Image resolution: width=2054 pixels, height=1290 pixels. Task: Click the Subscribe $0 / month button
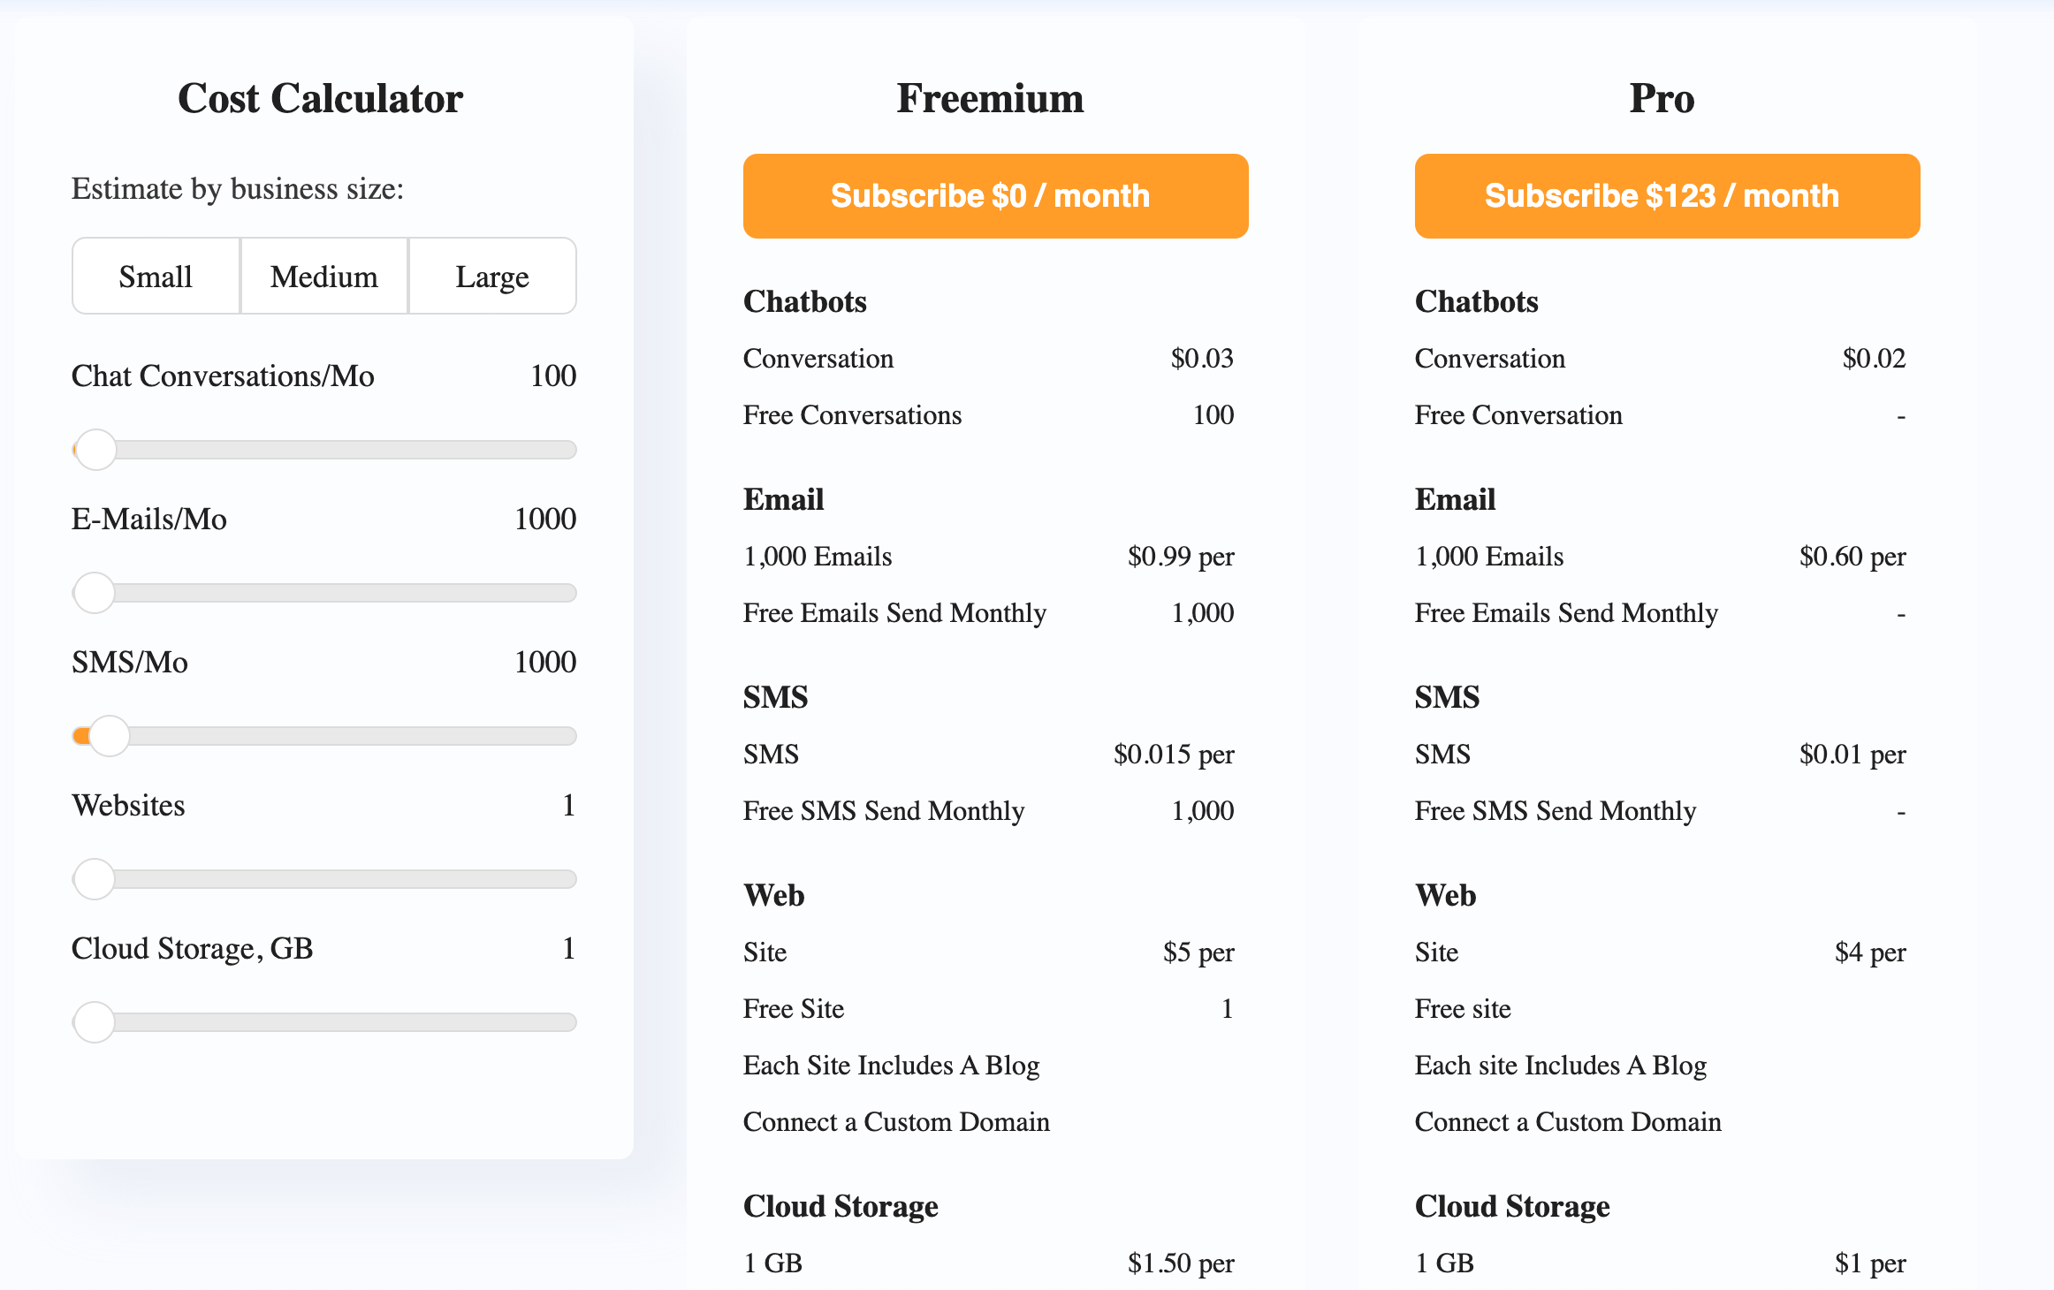tap(995, 196)
